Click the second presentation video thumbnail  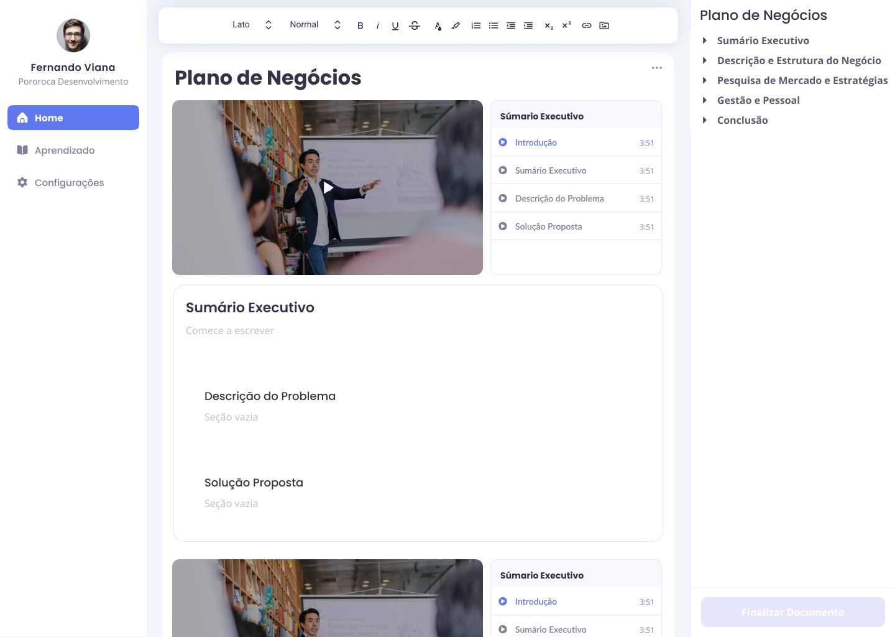coord(328,598)
